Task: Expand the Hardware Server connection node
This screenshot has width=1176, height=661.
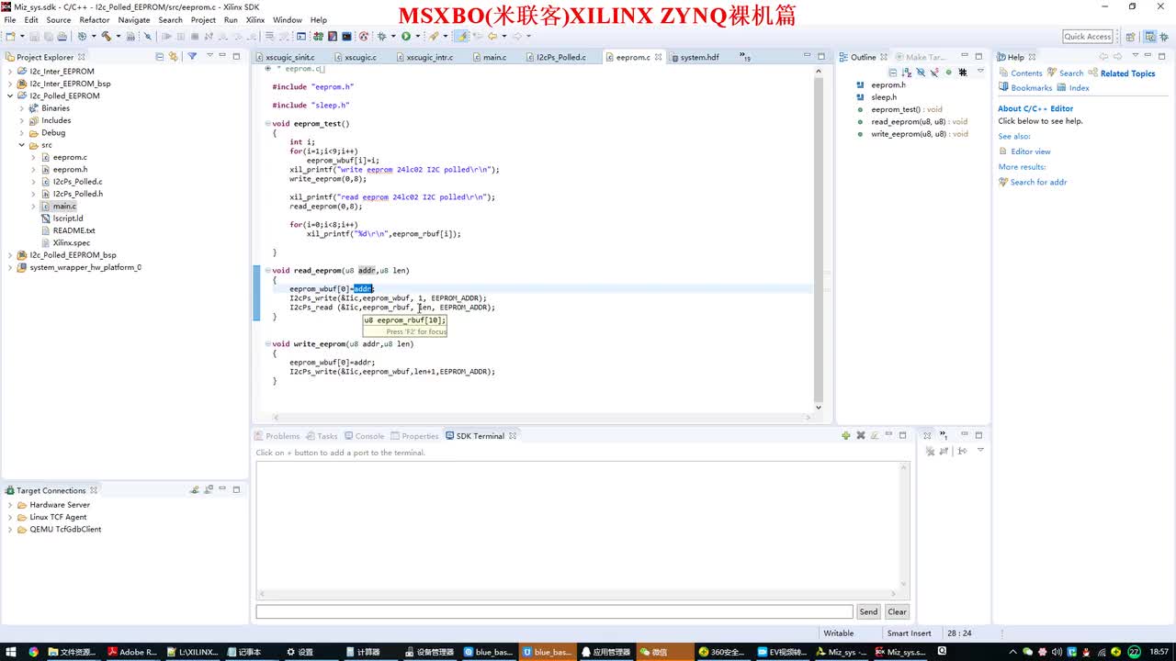Action: pyautogui.click(x=10, y=505)
